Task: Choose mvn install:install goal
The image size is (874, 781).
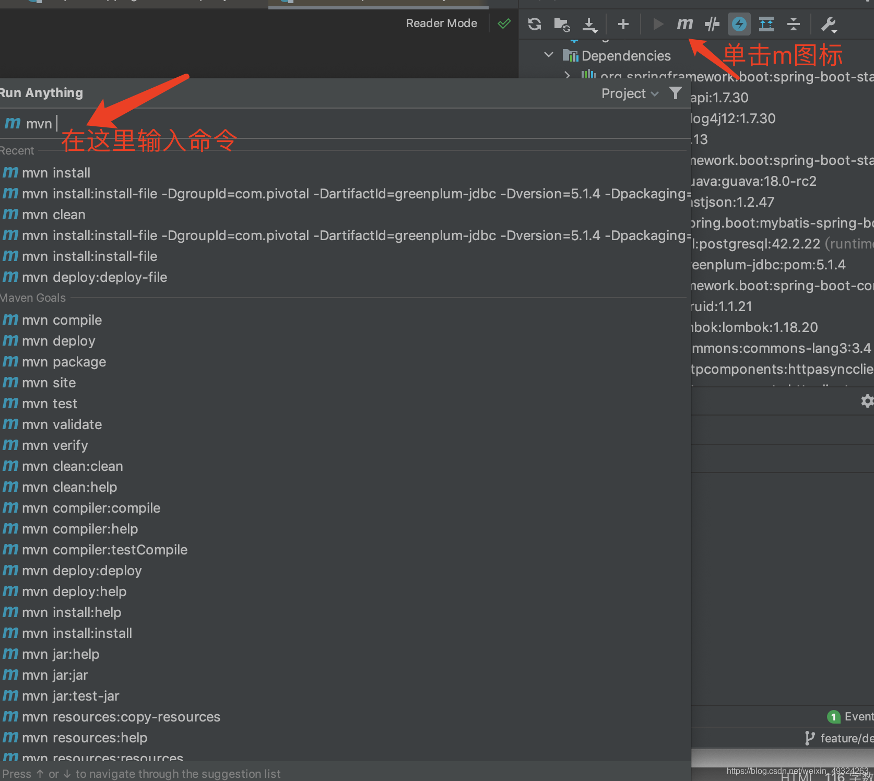Action: coord(345,633)
